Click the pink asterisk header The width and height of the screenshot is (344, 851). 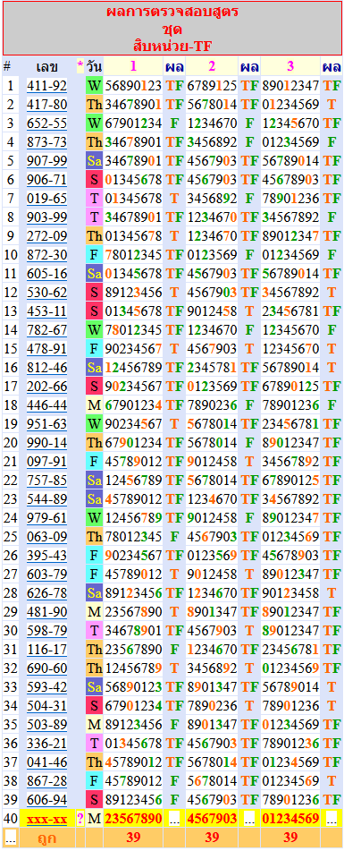(80, 66)
